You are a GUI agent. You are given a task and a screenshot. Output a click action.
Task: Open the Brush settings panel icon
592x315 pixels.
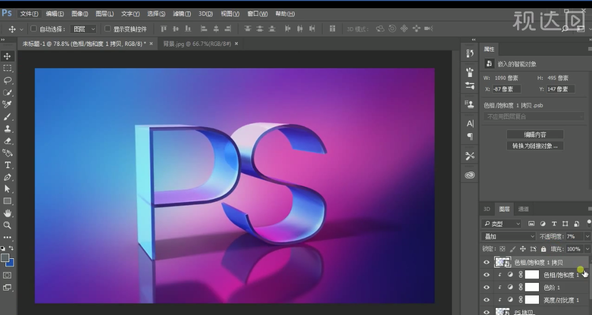470,72
